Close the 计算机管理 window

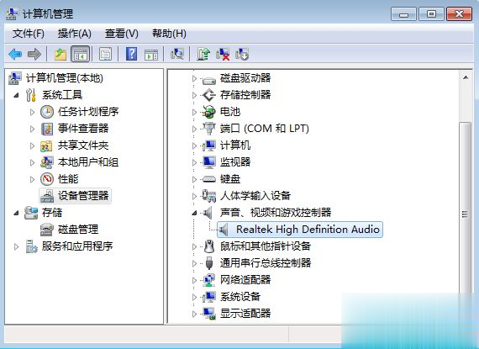[459, 14]
